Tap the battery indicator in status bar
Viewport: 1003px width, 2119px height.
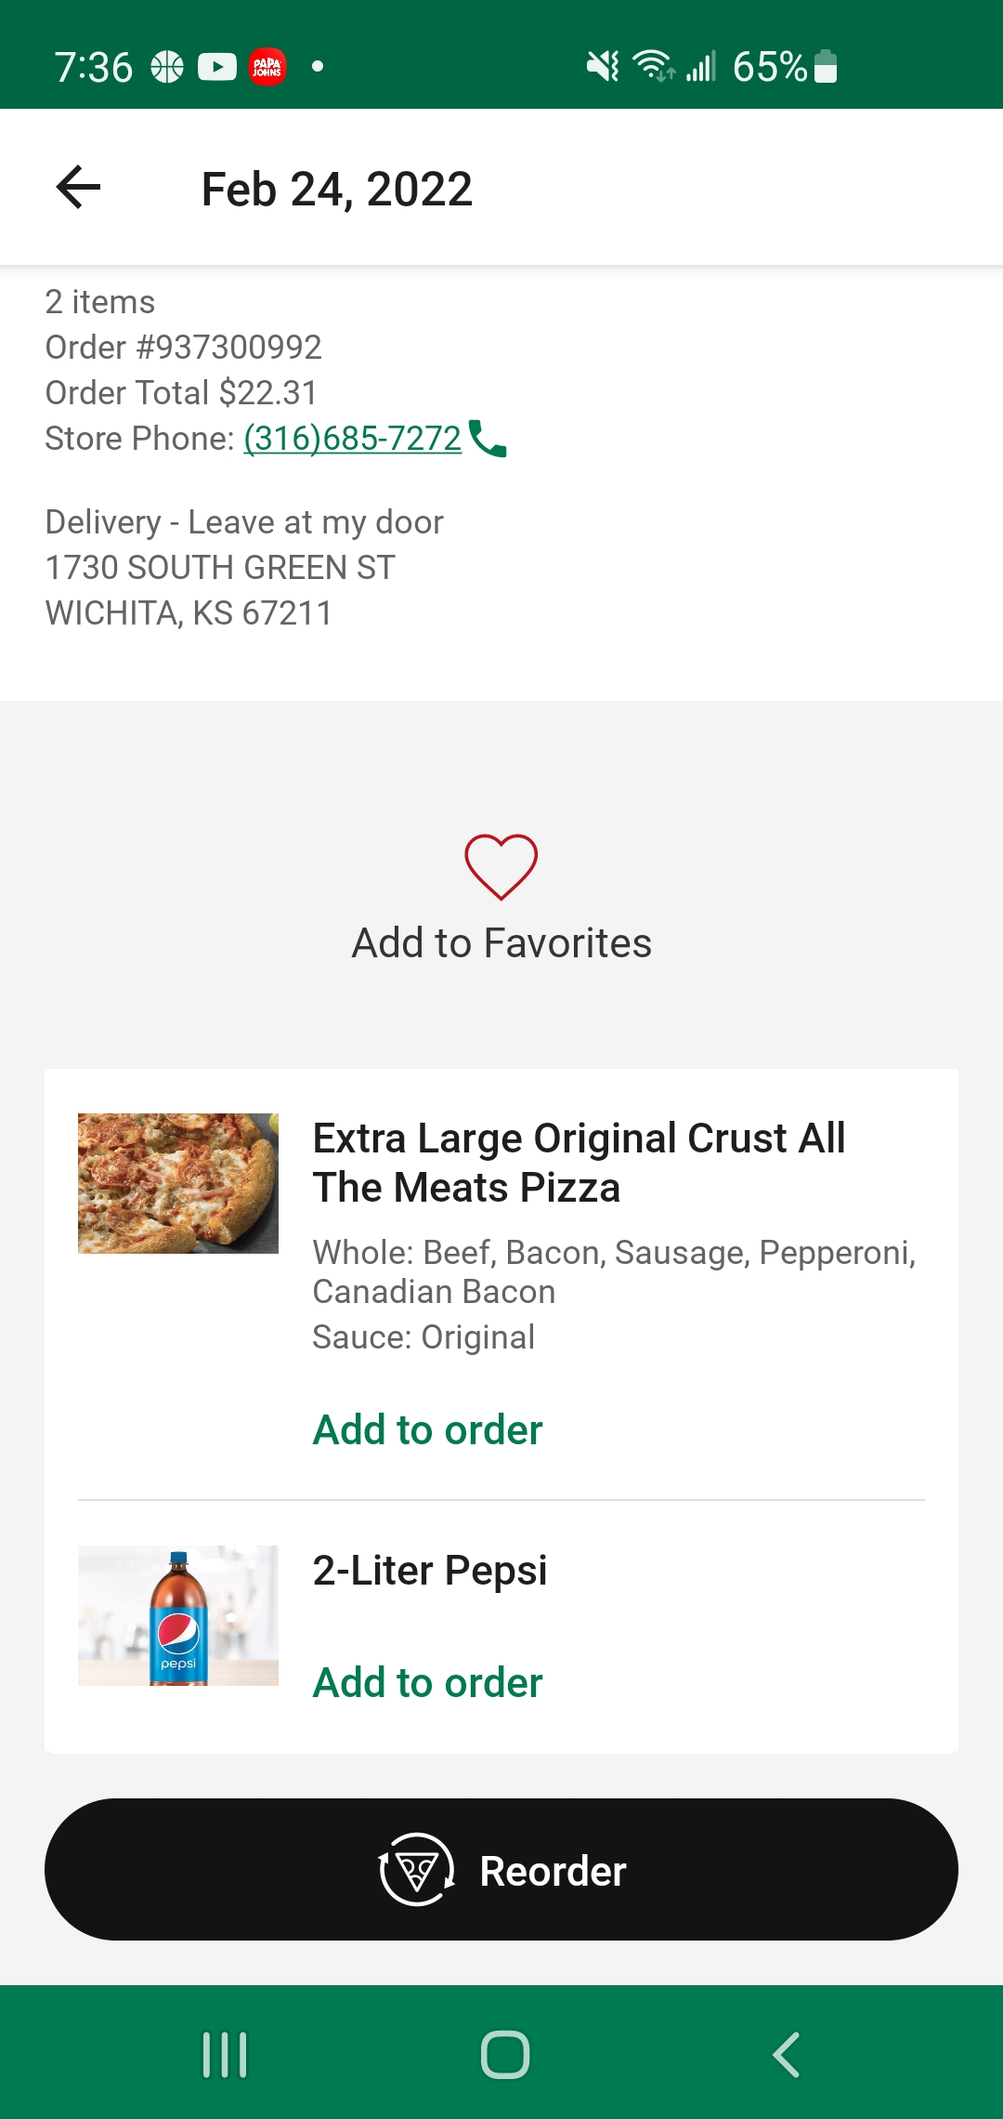point(826,67)
